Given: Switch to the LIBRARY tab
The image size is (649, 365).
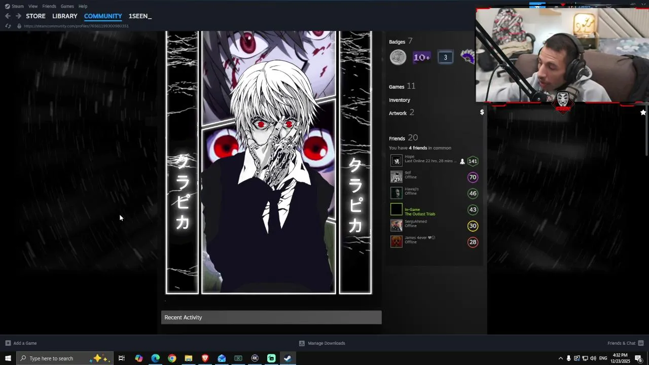Looking at the screenshot, I should click(65, 16).
